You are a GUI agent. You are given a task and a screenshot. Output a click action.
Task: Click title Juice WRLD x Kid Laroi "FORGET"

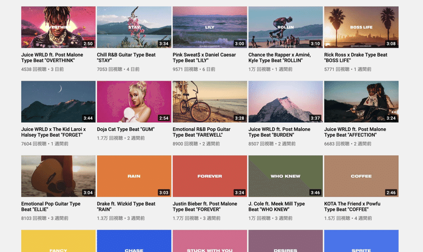53,132
